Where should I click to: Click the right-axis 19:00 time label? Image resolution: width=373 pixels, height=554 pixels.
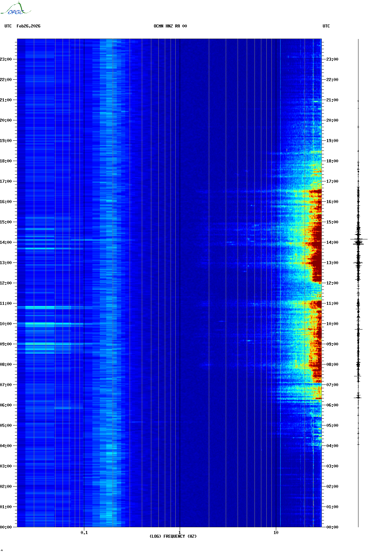[x=332, y=141]
